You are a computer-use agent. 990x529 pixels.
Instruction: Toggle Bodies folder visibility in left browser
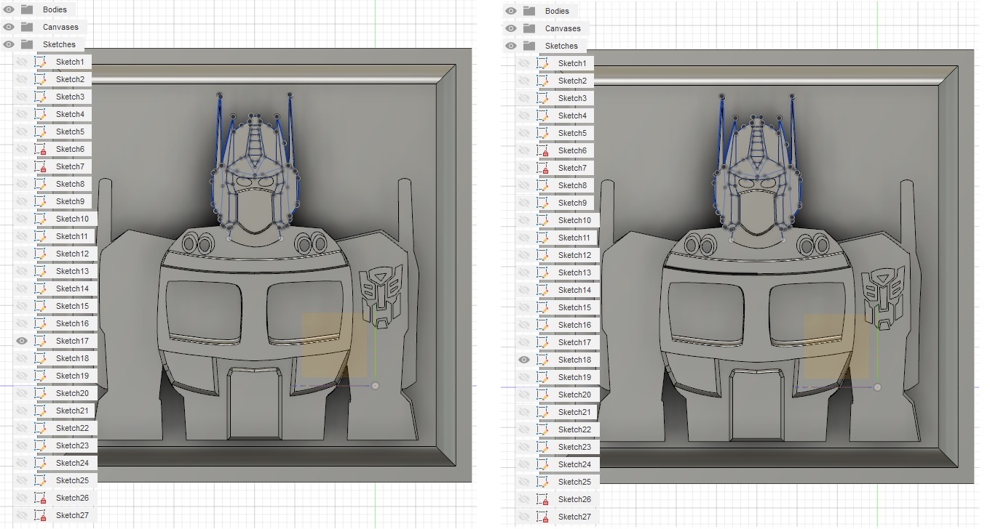[9, 9]
